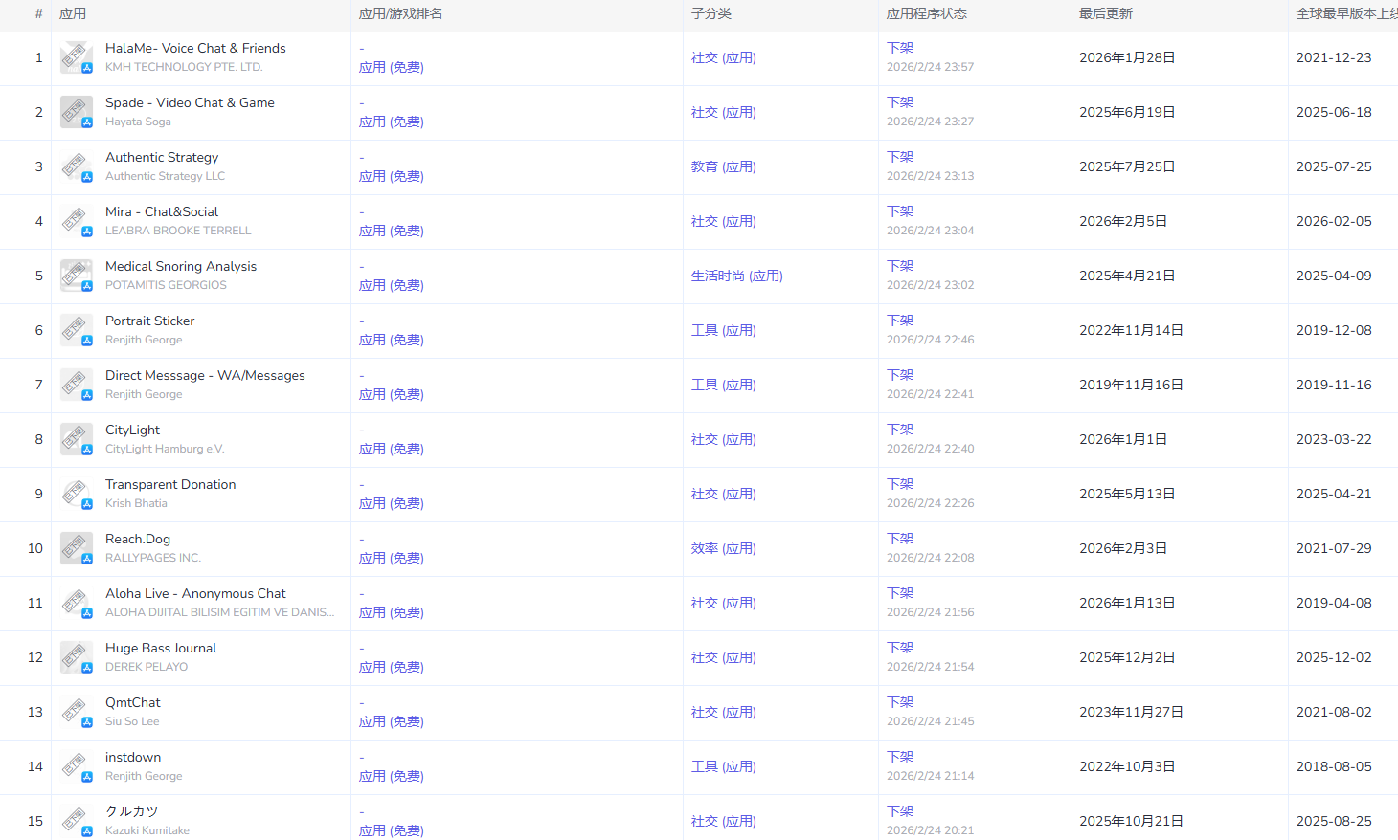
Task: Open HalaMe- Voice Chat & Friends title
Action: click(195, 48)
